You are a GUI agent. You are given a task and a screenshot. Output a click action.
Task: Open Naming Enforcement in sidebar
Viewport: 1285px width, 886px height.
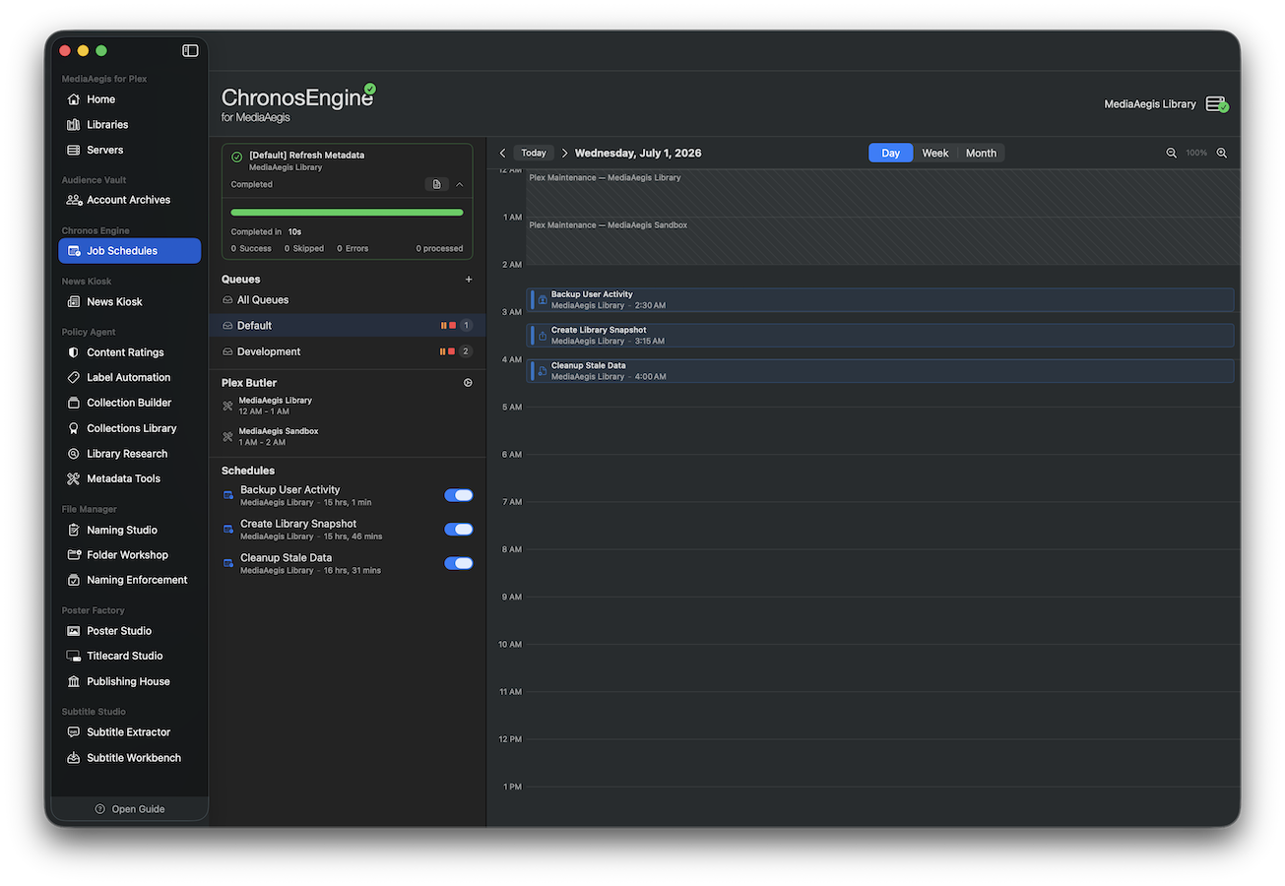[x=129, y=580]
